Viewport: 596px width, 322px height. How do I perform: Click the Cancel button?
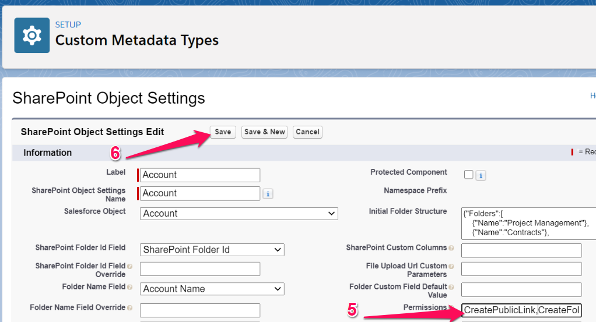[x=307, y=132]
